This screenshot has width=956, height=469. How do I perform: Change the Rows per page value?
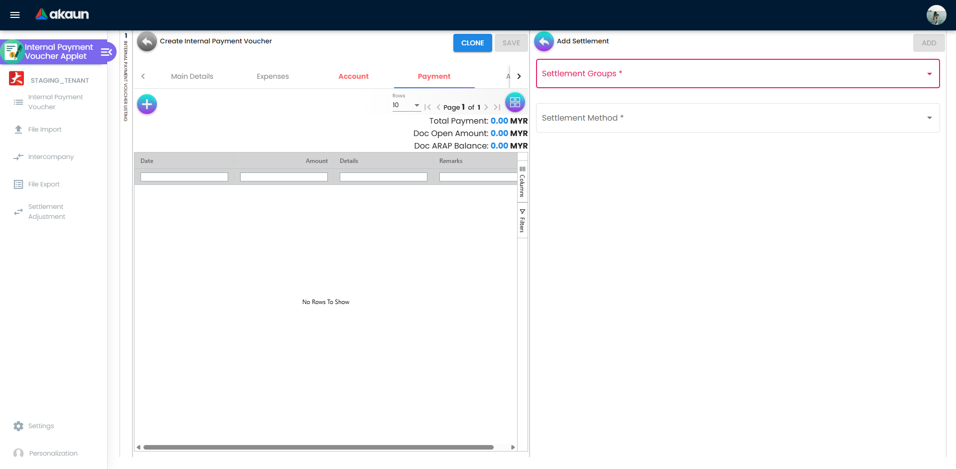pyautogui.click(x=406, y=105)
